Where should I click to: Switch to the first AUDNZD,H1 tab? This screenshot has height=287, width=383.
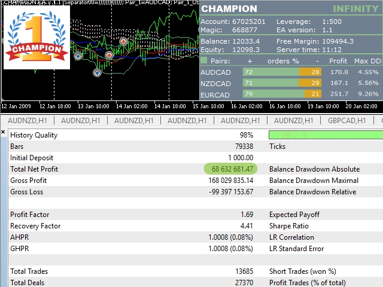[28, 121]
